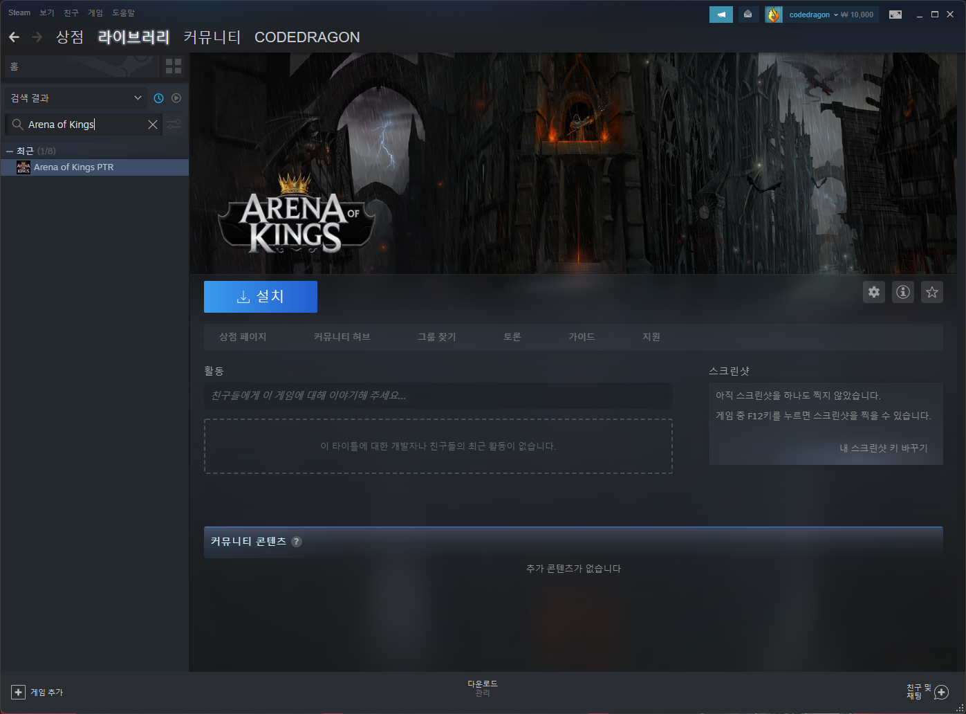Click the 홈 library home button
This screenshot has height=714, width=966.
(x=82, y=66)
